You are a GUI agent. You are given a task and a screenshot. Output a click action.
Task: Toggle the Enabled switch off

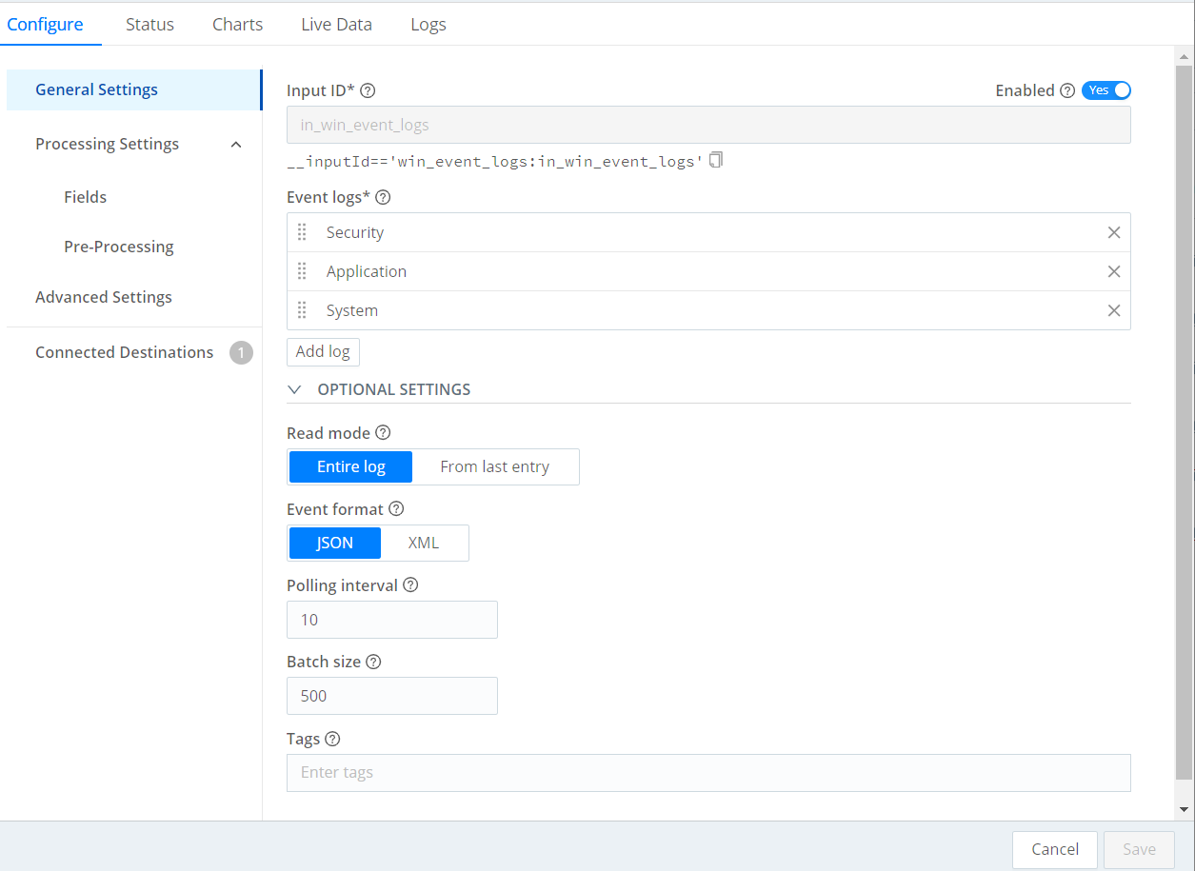[x=1106, y=90]
